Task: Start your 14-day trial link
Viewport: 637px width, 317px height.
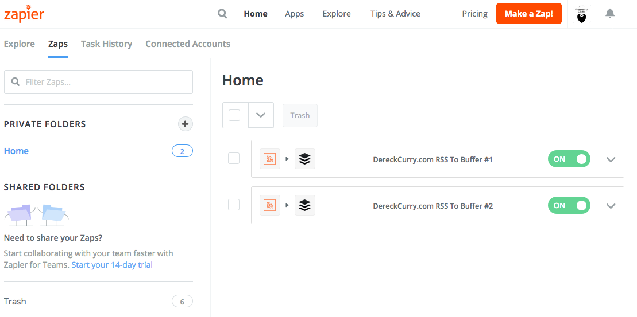Action: (x=112, y=265)
